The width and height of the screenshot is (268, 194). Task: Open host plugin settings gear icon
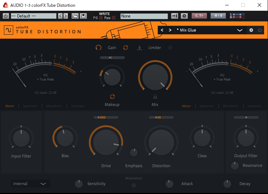(184, 16)
